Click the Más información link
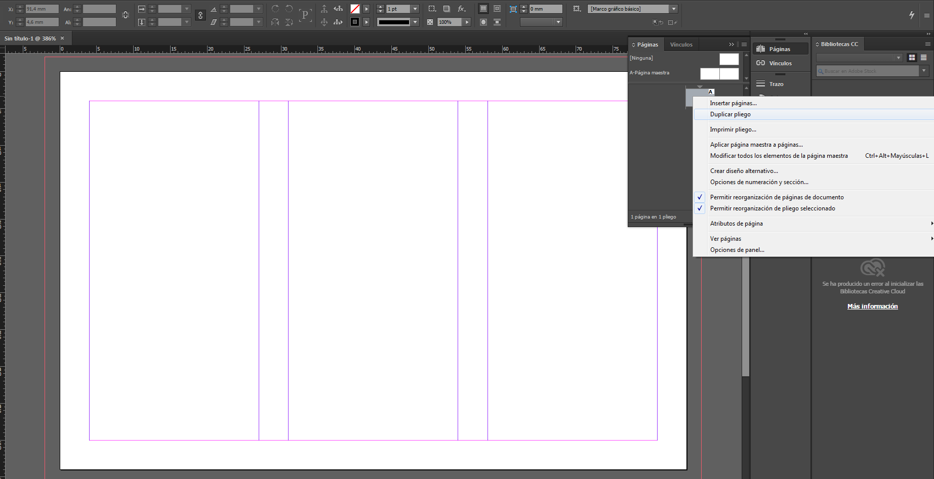This screenshot has height=479, width=934. click(x=872, y=307)
